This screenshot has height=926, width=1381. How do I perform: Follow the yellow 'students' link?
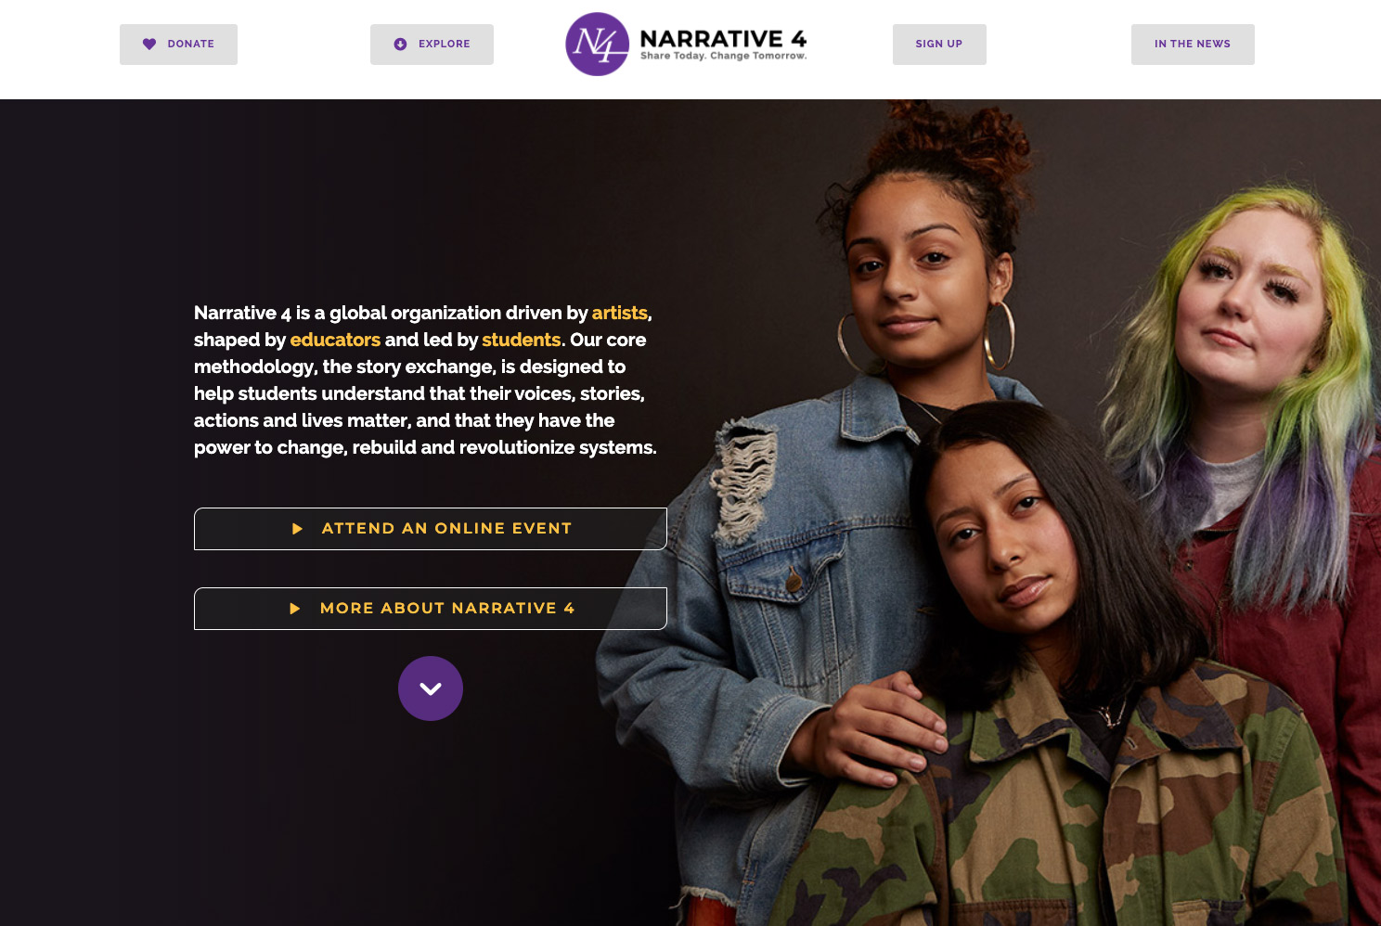pos(521,340)
